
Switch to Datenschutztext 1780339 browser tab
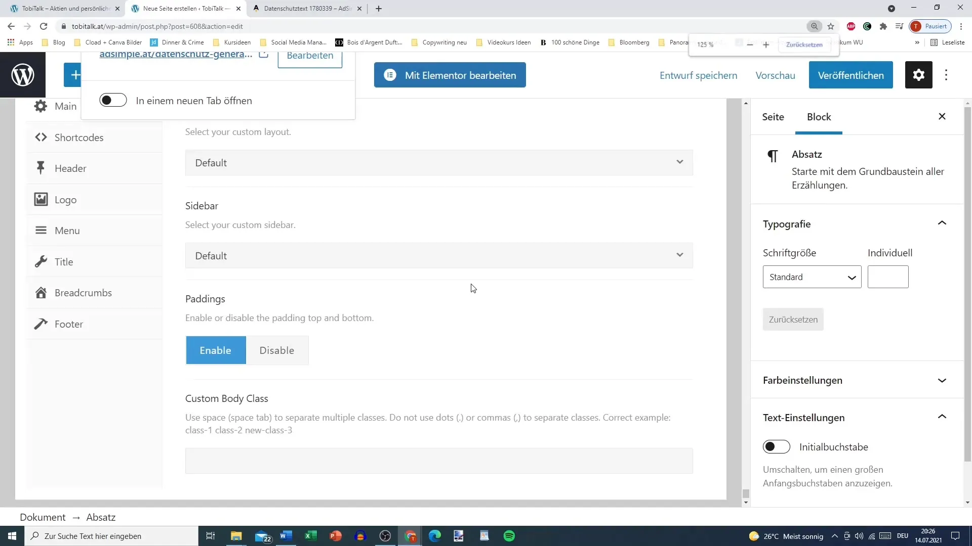[307, 9]
